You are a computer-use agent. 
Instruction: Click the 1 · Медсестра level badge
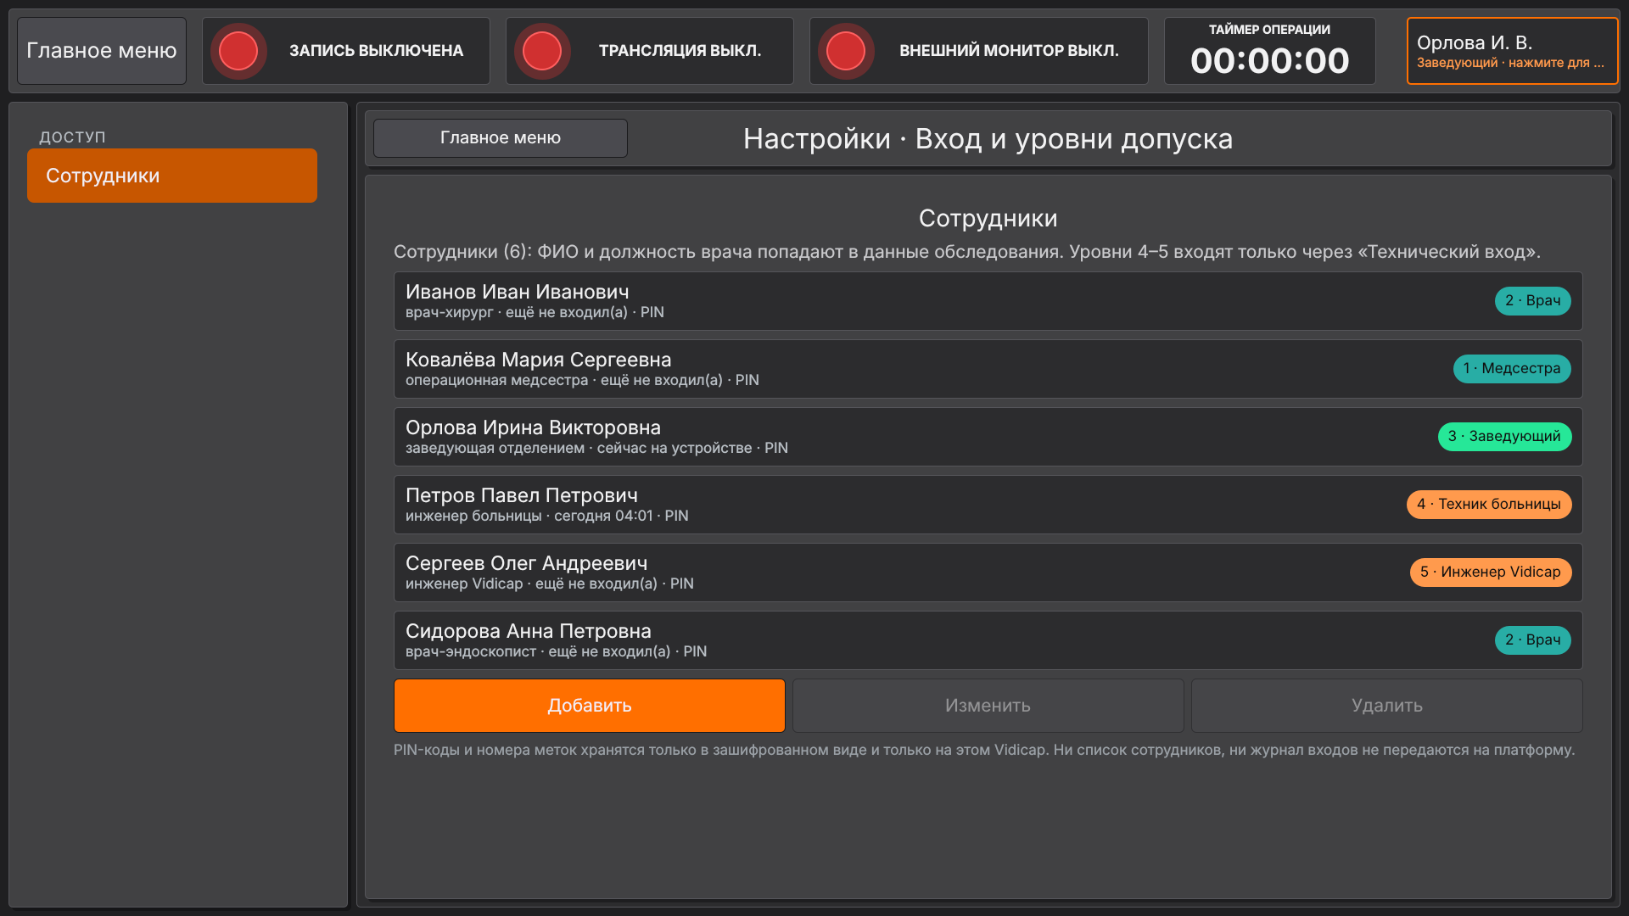pos(1512,369)
